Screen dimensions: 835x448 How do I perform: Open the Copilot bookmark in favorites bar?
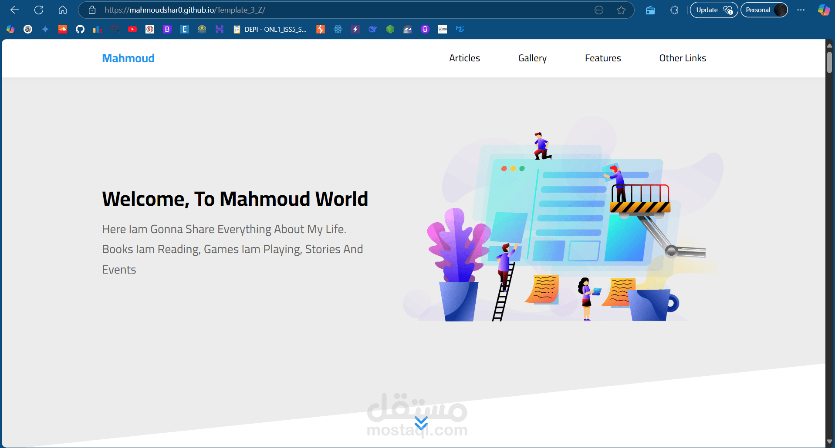tap(10, 29)
